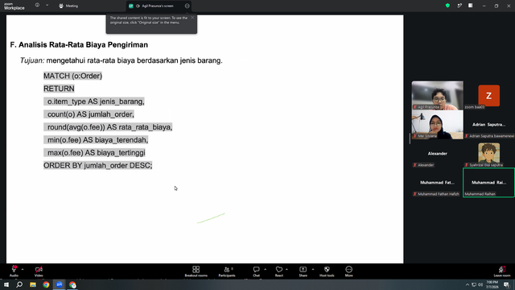This screenshot has width=515, height=290.
Task: Change layout with the View icon
Action: pyautogui.click(x=470, y=6)
